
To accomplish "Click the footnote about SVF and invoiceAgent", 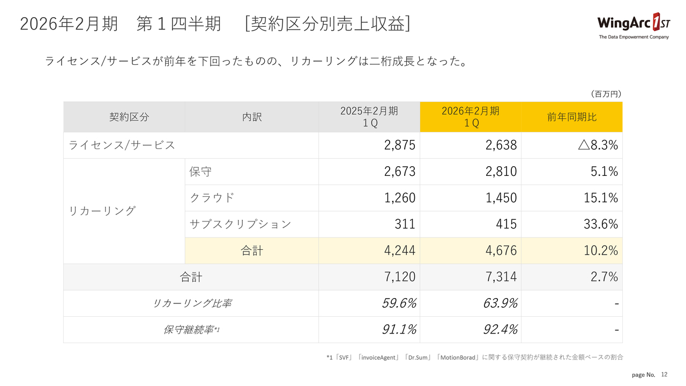I will click(x=474, y=357).
